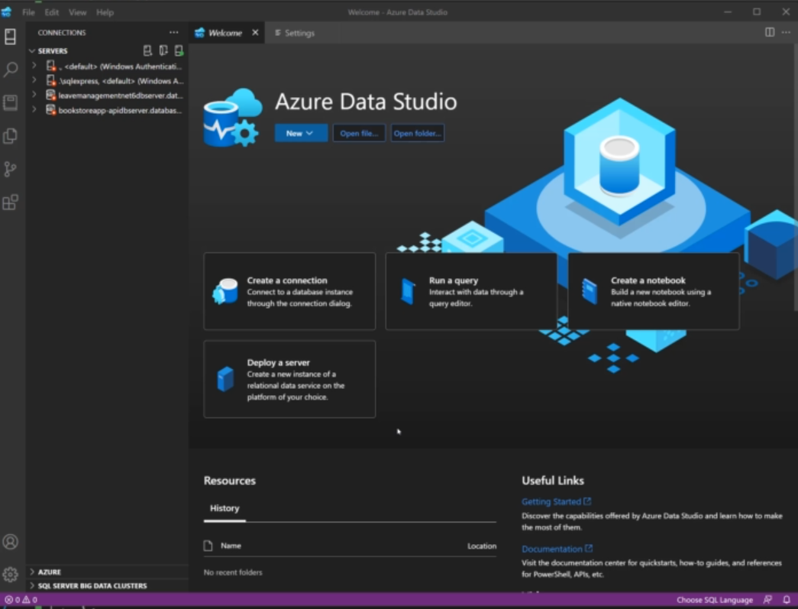Open the File menu
Image resolution: width=798 pixels, height=609 pixels.
pyautogui.click(x=28, y=12)
